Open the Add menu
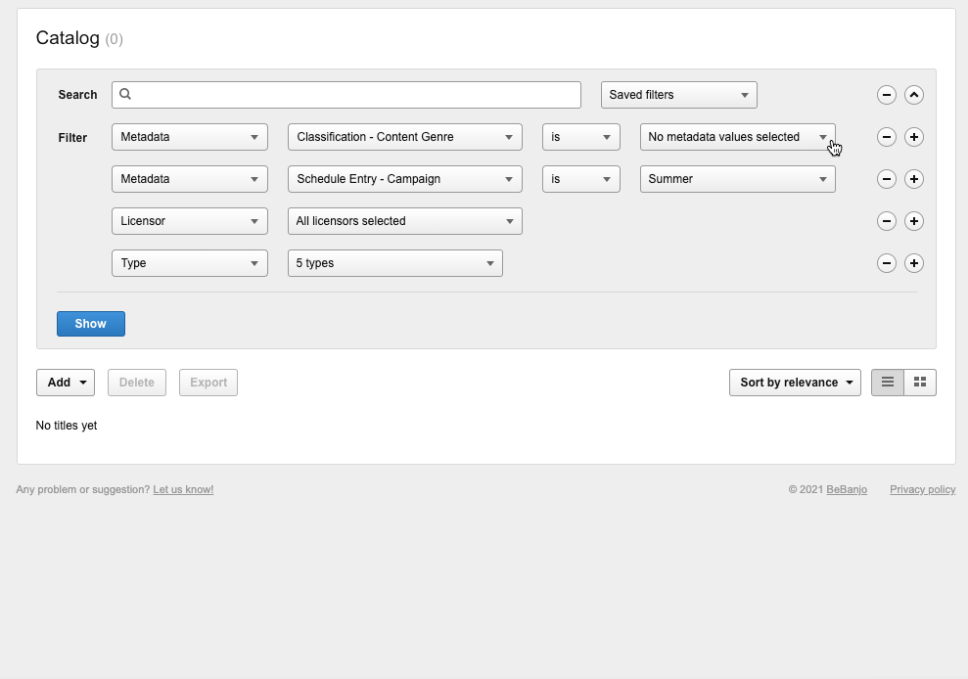Viewport: 968px width, 679px height. point(66,383)
